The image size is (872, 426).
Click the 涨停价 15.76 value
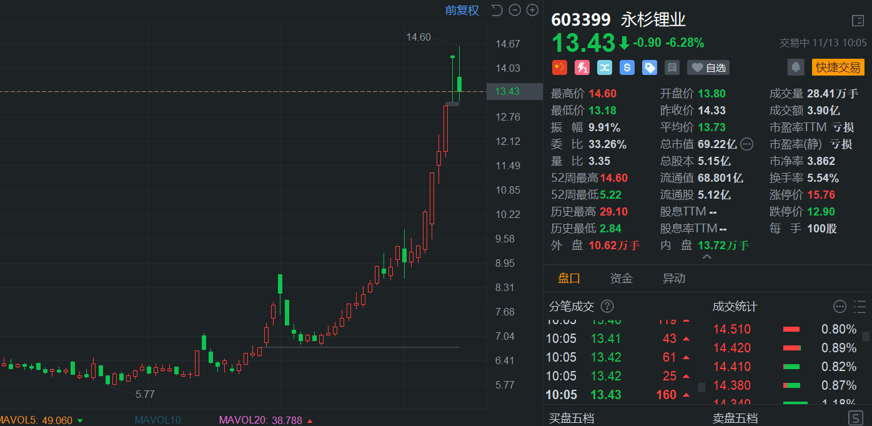tap(821, 195)
